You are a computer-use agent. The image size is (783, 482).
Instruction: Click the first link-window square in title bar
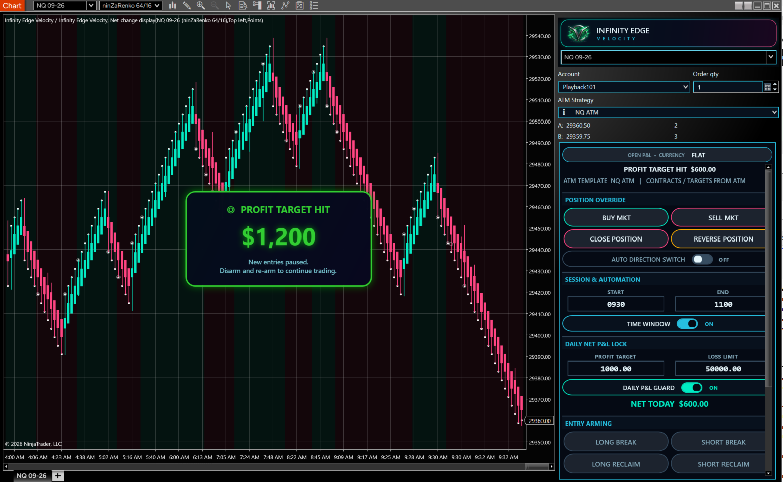[x=739, y=6]
